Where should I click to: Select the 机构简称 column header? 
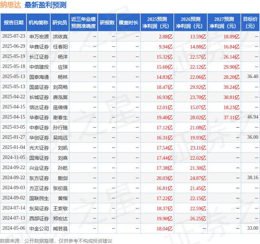[x=38, y=23]
